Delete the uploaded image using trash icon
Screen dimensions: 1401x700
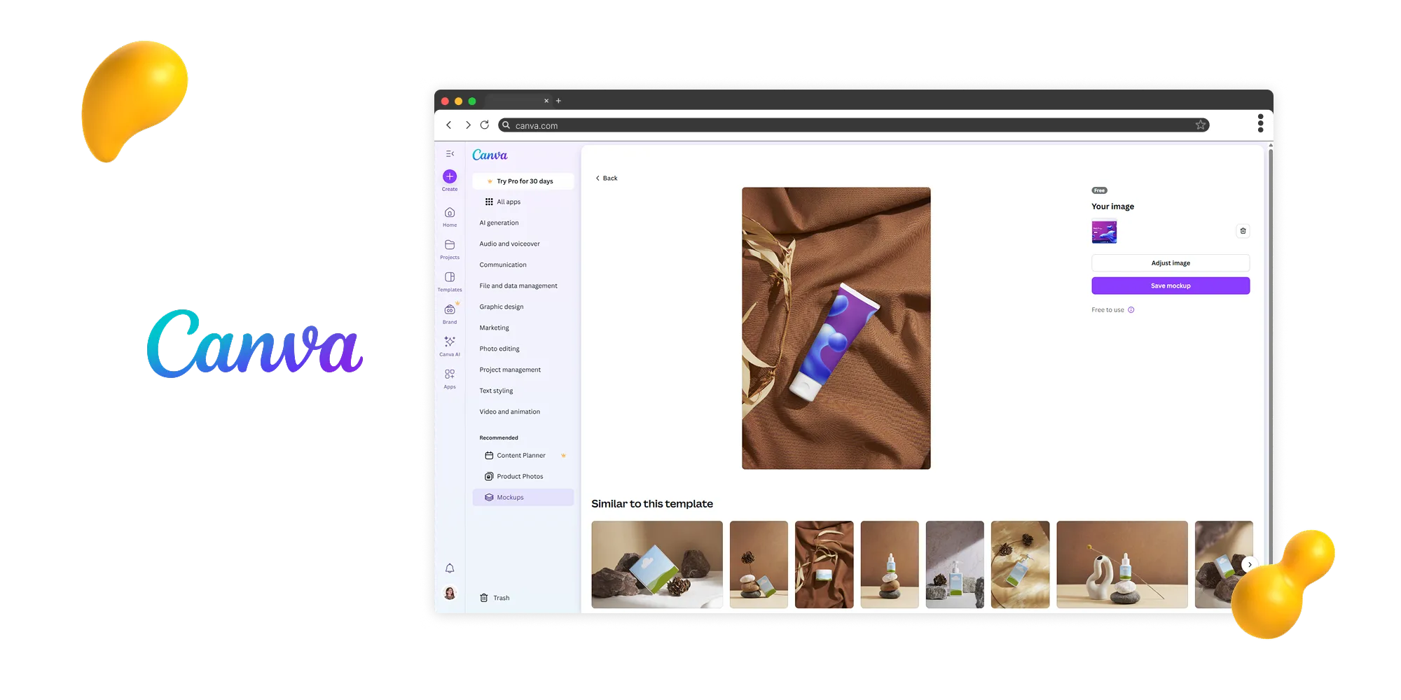pyautogui.click(x=1243, y=231)
